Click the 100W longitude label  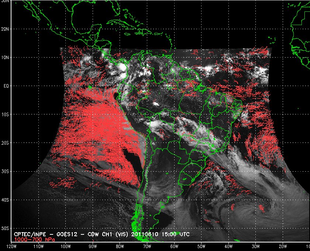click(65, 247)
